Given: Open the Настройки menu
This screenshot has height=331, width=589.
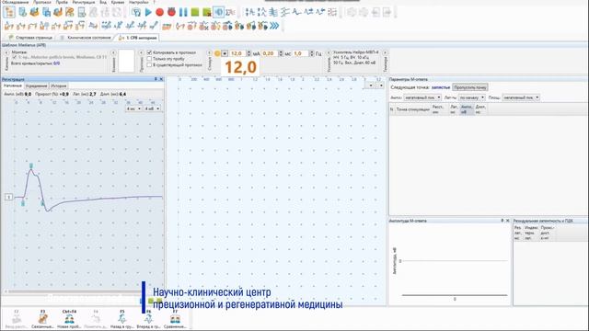Looking at the screenshot, I should 138,2.
